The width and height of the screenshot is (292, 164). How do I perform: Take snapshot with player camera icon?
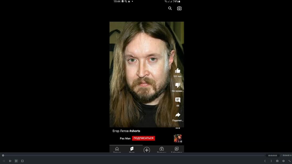277,161
